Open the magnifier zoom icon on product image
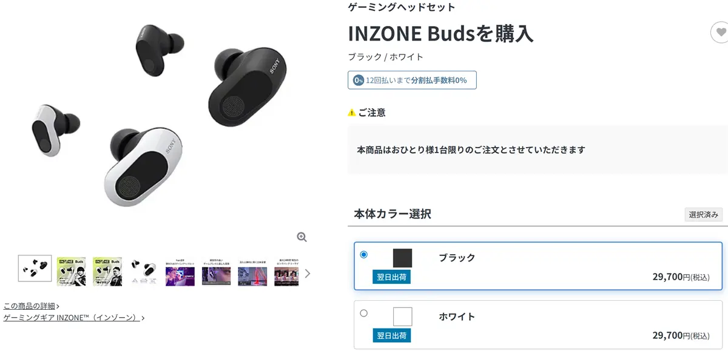 (302, 237)
